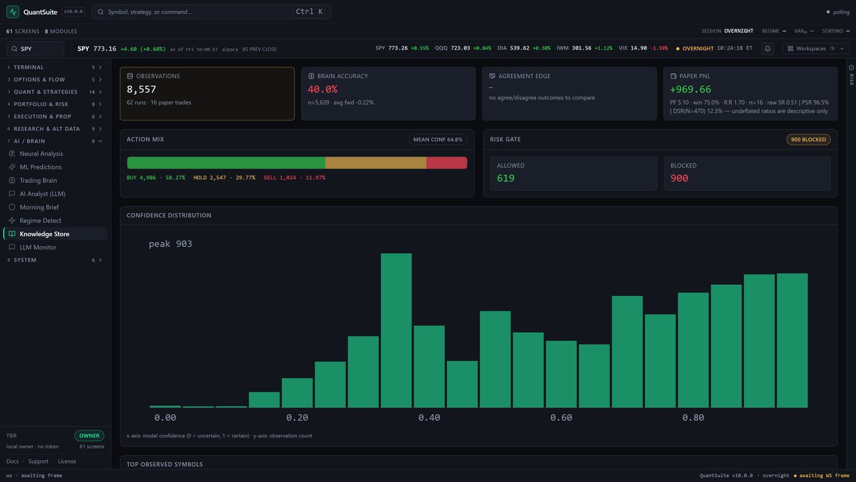Screen dimensions: 856x482
Task: Expand the Quant & Strategies section
Action: tap(55, 92)
